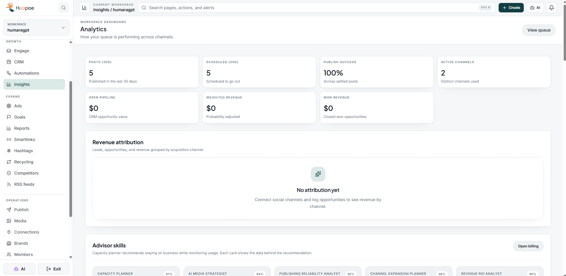The image size is (566, 276).
Task: Click the Publishing Reliability Analyst card
Action: coord(318,271)
